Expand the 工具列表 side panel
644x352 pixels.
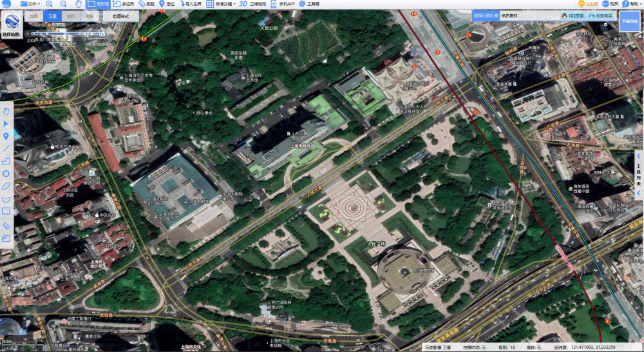(639, 175)
